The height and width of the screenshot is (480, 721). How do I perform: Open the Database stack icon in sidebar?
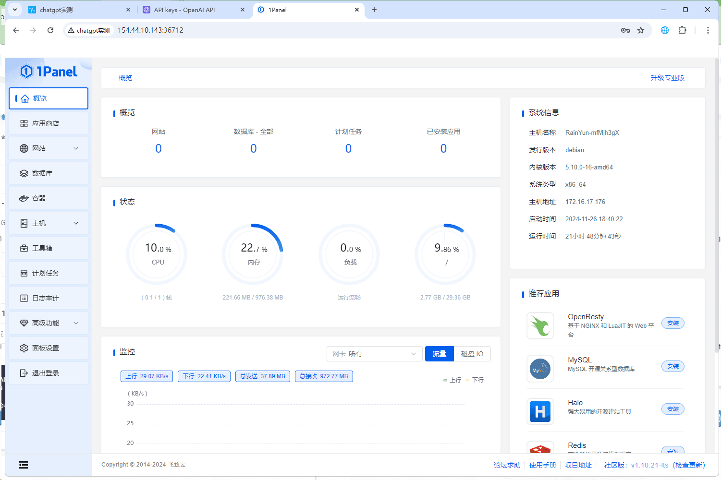click(x=24, y=173)
